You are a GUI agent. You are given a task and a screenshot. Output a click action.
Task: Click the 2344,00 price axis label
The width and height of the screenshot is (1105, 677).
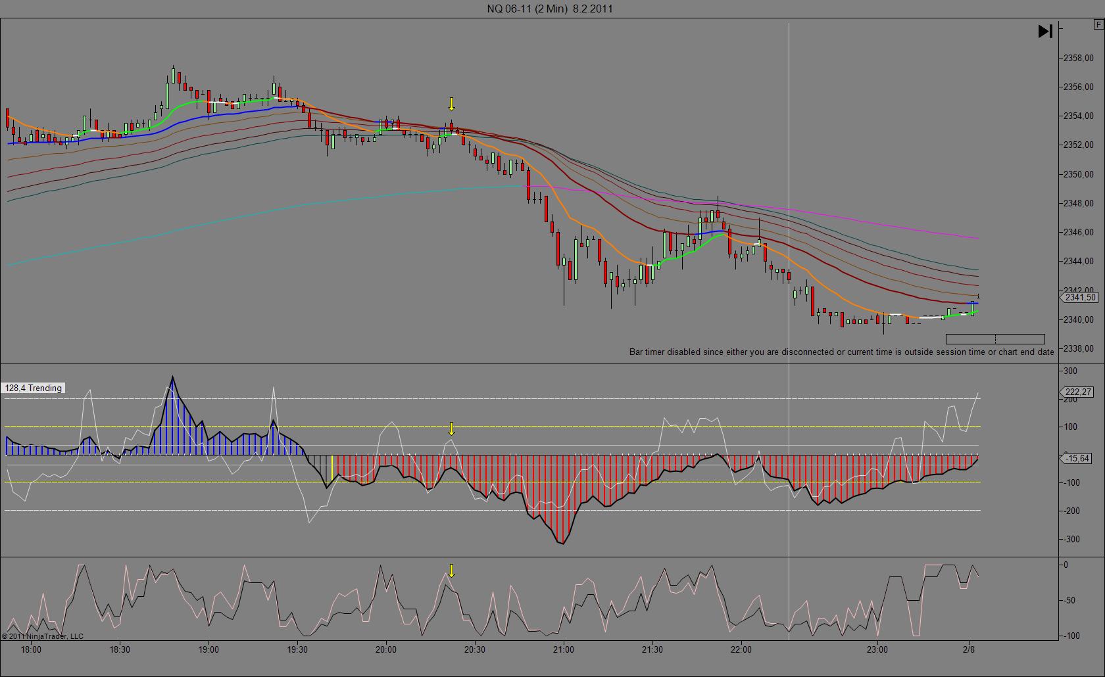pos(1079,261)
